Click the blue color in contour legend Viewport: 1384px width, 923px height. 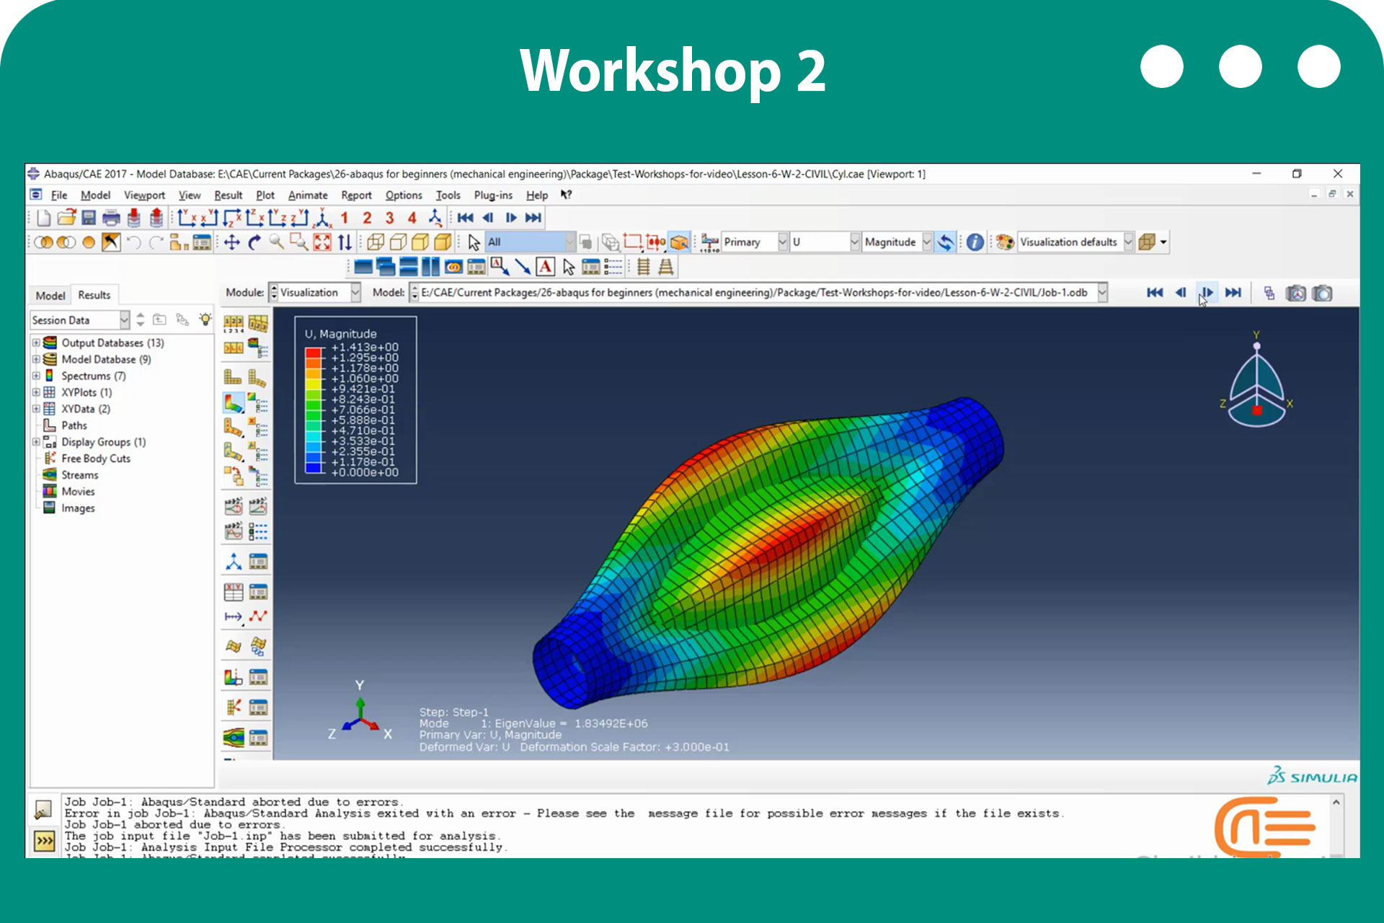pos(313,467)
